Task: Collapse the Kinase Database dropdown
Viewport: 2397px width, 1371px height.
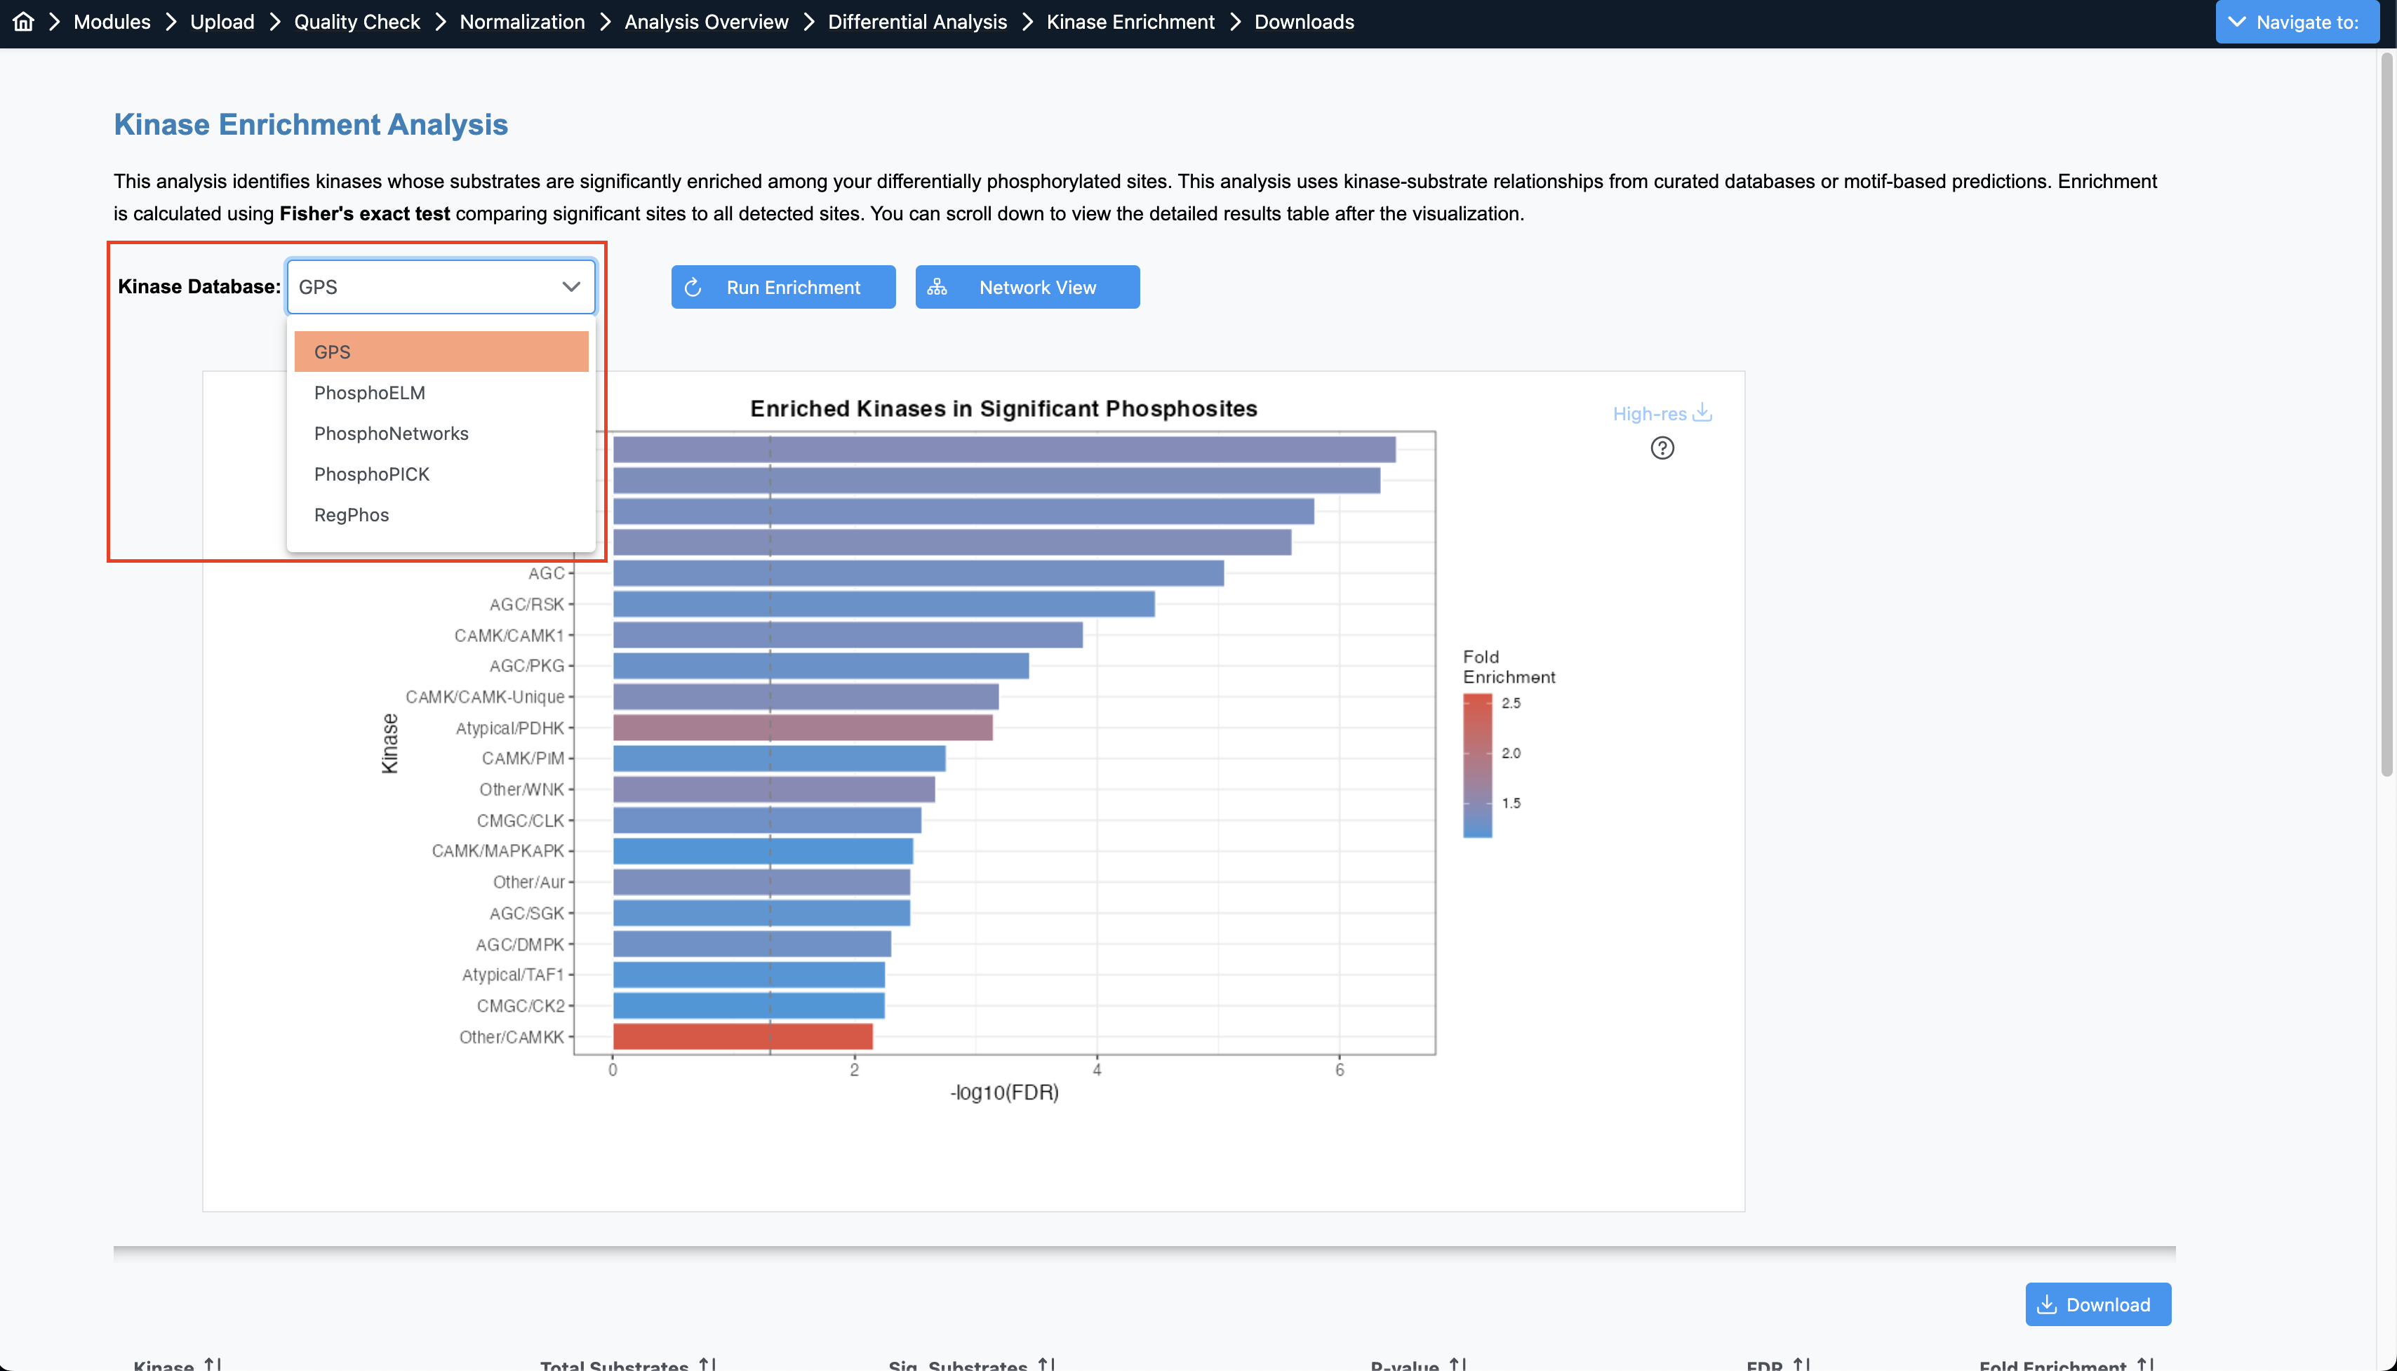Action: click(x=570, y=287)
